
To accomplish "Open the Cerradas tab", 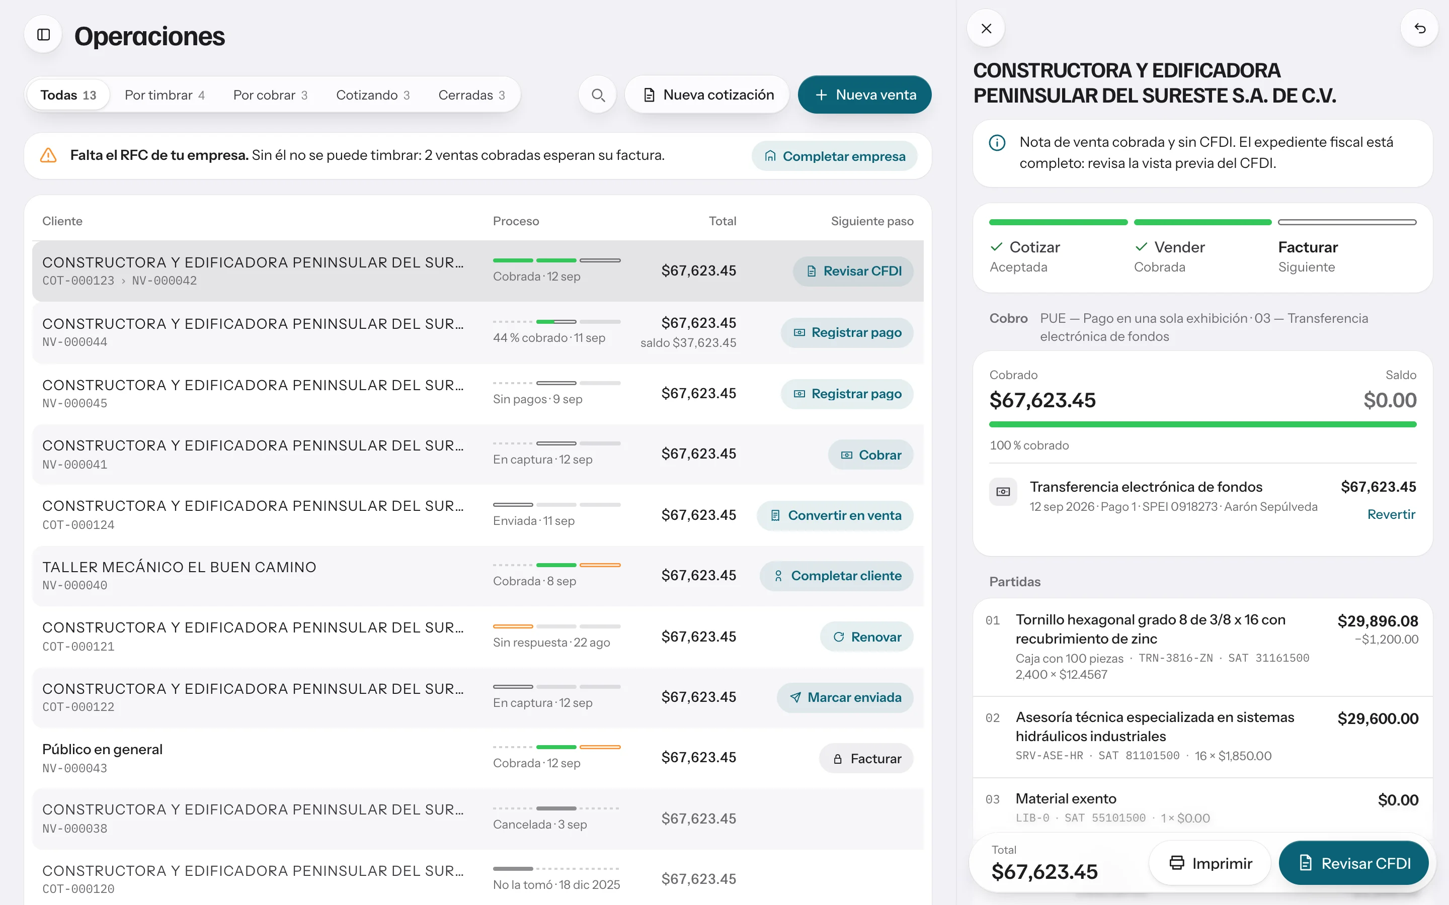I will click(x=472, y=95).
